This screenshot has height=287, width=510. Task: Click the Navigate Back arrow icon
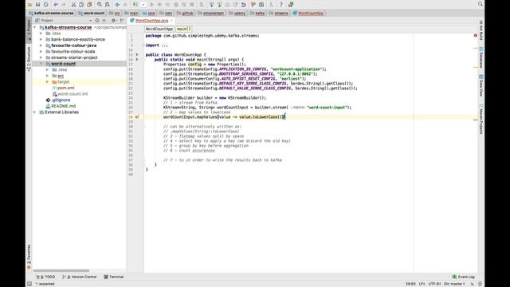coord(117,5)
